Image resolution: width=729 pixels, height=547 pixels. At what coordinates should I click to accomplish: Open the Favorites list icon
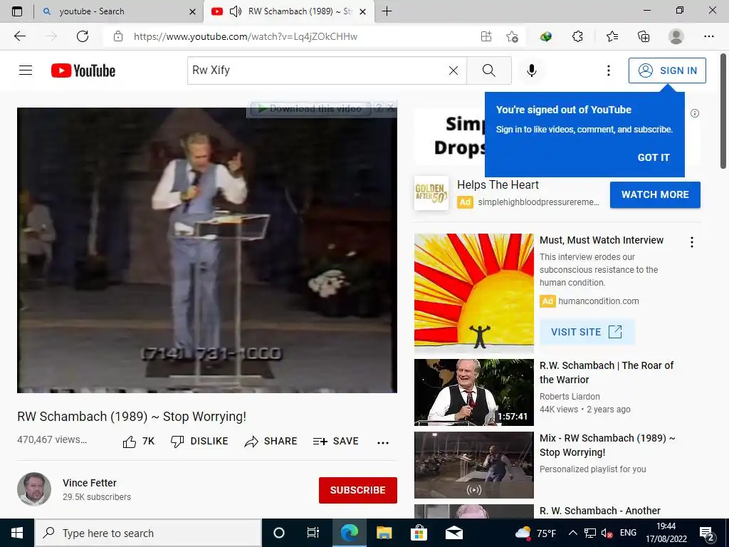(x=612, y=36)
